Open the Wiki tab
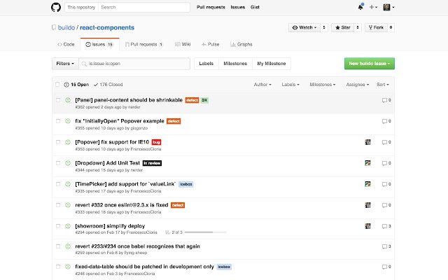Image resolution: width=448 pixels, height=280 pixels. (x=183, y=44)
